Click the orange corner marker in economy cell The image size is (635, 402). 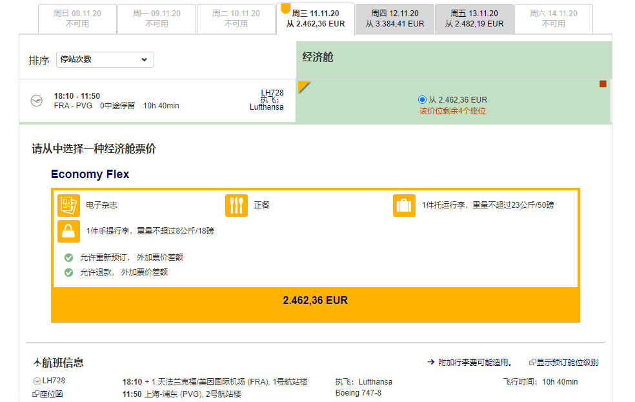pyautogui.click(x=303, y=86)
